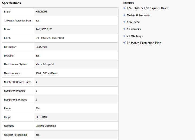Image resolution: width=195 pixels, height=140 pixels.
Task: Click the UV Stabilised Powder Coat value
Action: (x=50, y=38)
